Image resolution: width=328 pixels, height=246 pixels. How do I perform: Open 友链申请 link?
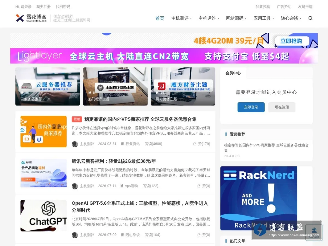(305, 7)
